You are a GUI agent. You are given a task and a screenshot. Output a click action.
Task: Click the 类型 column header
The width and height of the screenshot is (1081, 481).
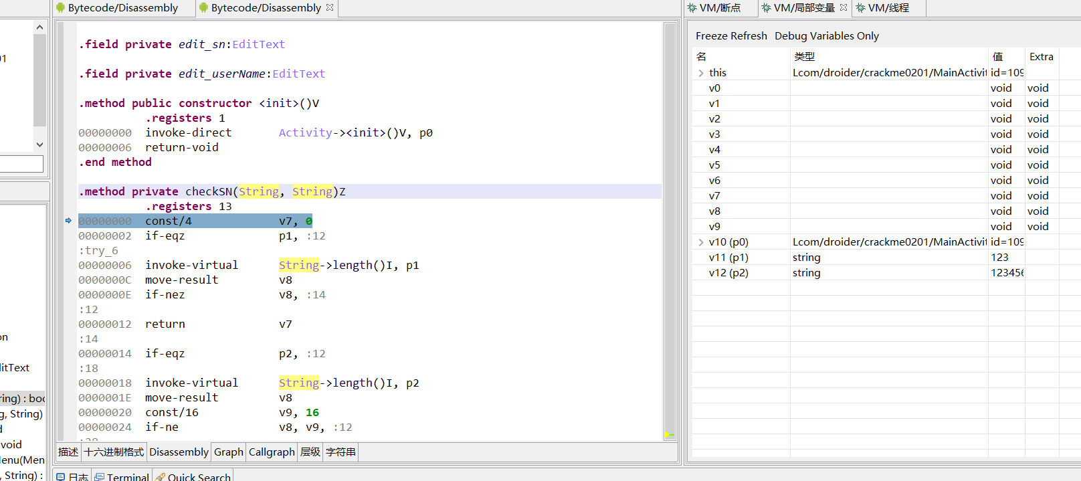point(804,57)
